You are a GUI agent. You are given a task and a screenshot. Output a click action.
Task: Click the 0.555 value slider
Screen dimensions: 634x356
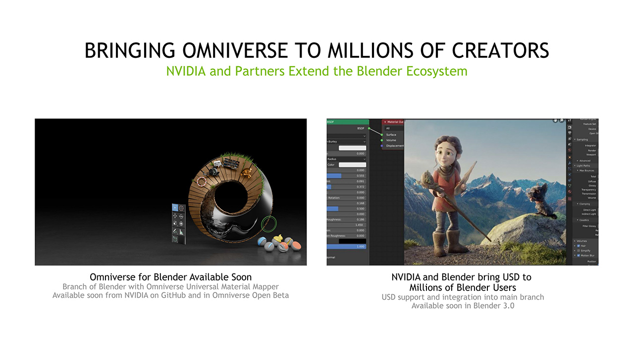(346, 176)
